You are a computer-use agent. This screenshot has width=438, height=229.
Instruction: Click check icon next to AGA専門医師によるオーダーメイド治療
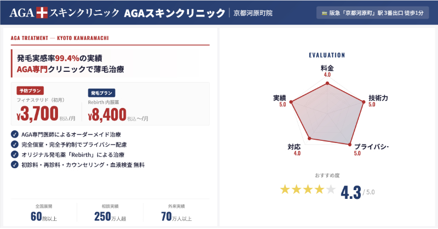coord(14,134)
